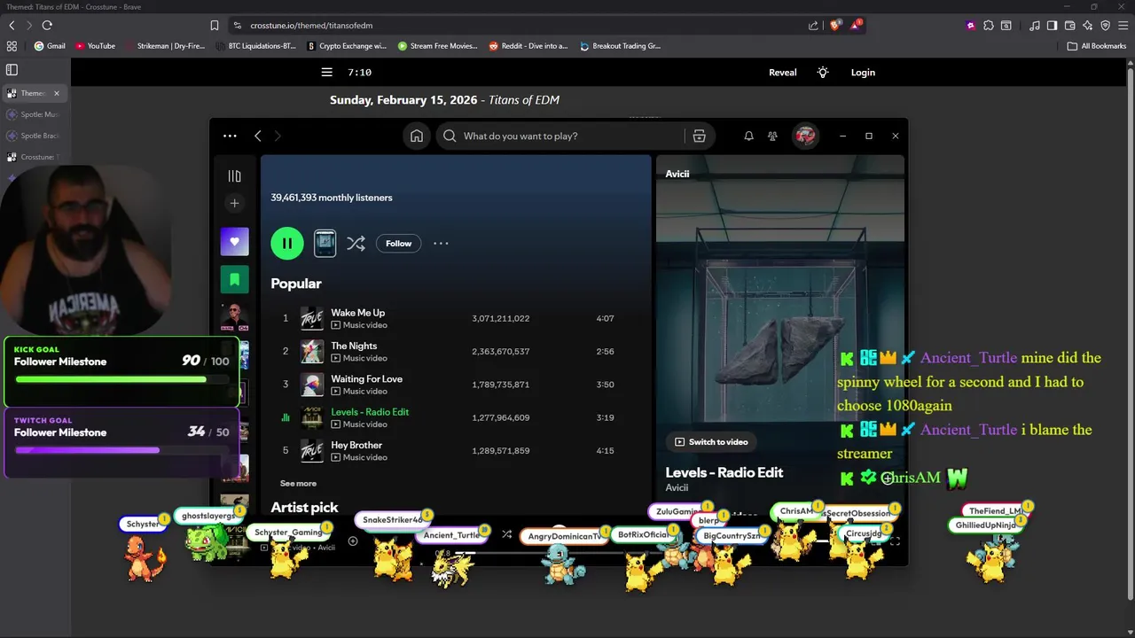Open site settings icon in address bar
Image resolution: width=1135 pixels, height=638 pixels.
coord(237,26)
